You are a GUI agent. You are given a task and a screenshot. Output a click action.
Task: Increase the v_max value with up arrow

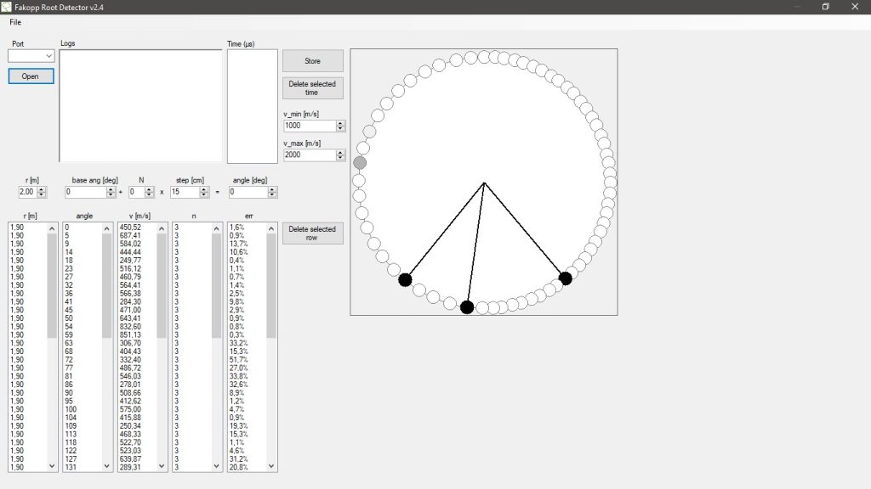(x=341, y=153)
